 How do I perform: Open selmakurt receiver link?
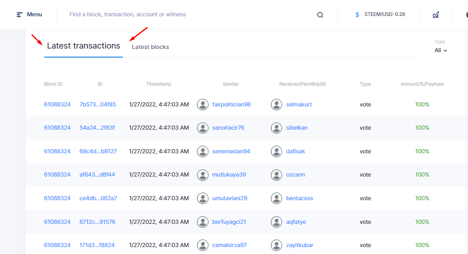(299, 104)
